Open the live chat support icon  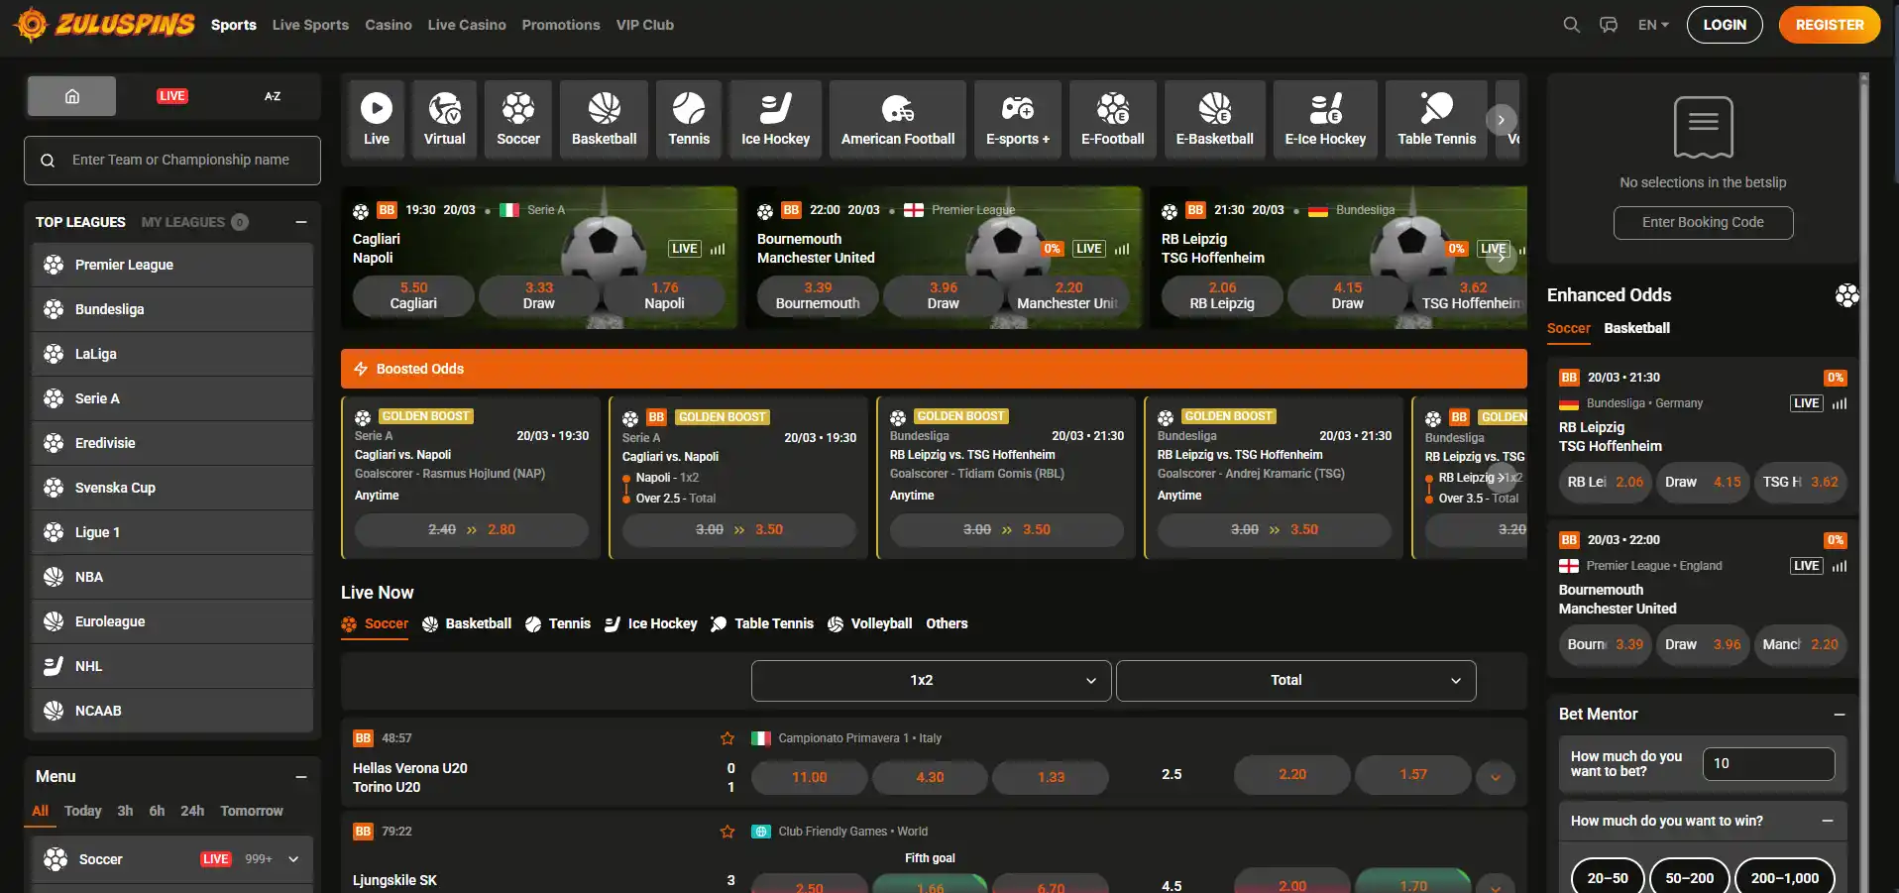click(1609, 25)
